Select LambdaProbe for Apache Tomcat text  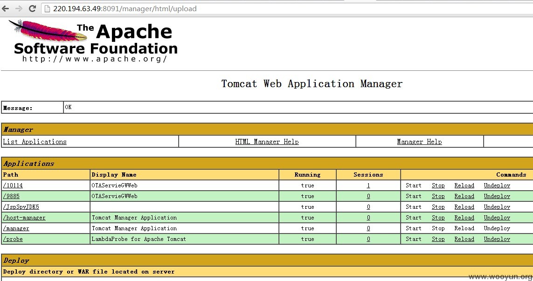pyautogui.click(x=138, y=239)
